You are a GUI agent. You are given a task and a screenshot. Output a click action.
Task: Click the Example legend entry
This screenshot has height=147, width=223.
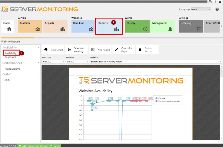pos(160,98)
